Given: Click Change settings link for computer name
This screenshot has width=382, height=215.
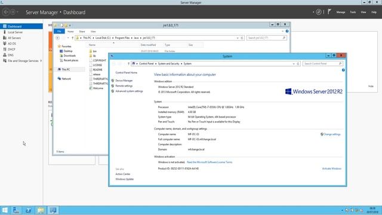Looking at the screenshot, I should (332, 134).
